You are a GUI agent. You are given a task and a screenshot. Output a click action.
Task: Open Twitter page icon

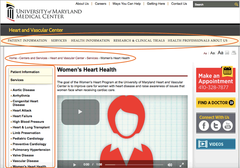click(216, 126)
